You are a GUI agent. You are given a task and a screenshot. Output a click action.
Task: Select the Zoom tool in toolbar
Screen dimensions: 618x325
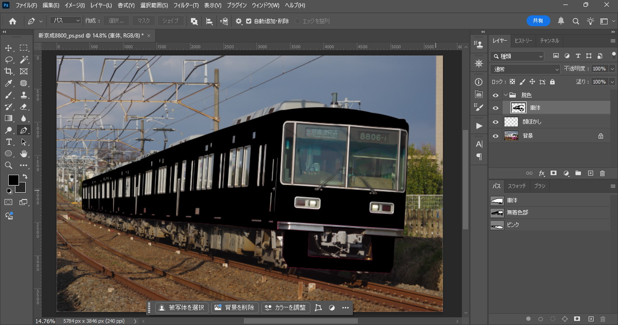9,166
